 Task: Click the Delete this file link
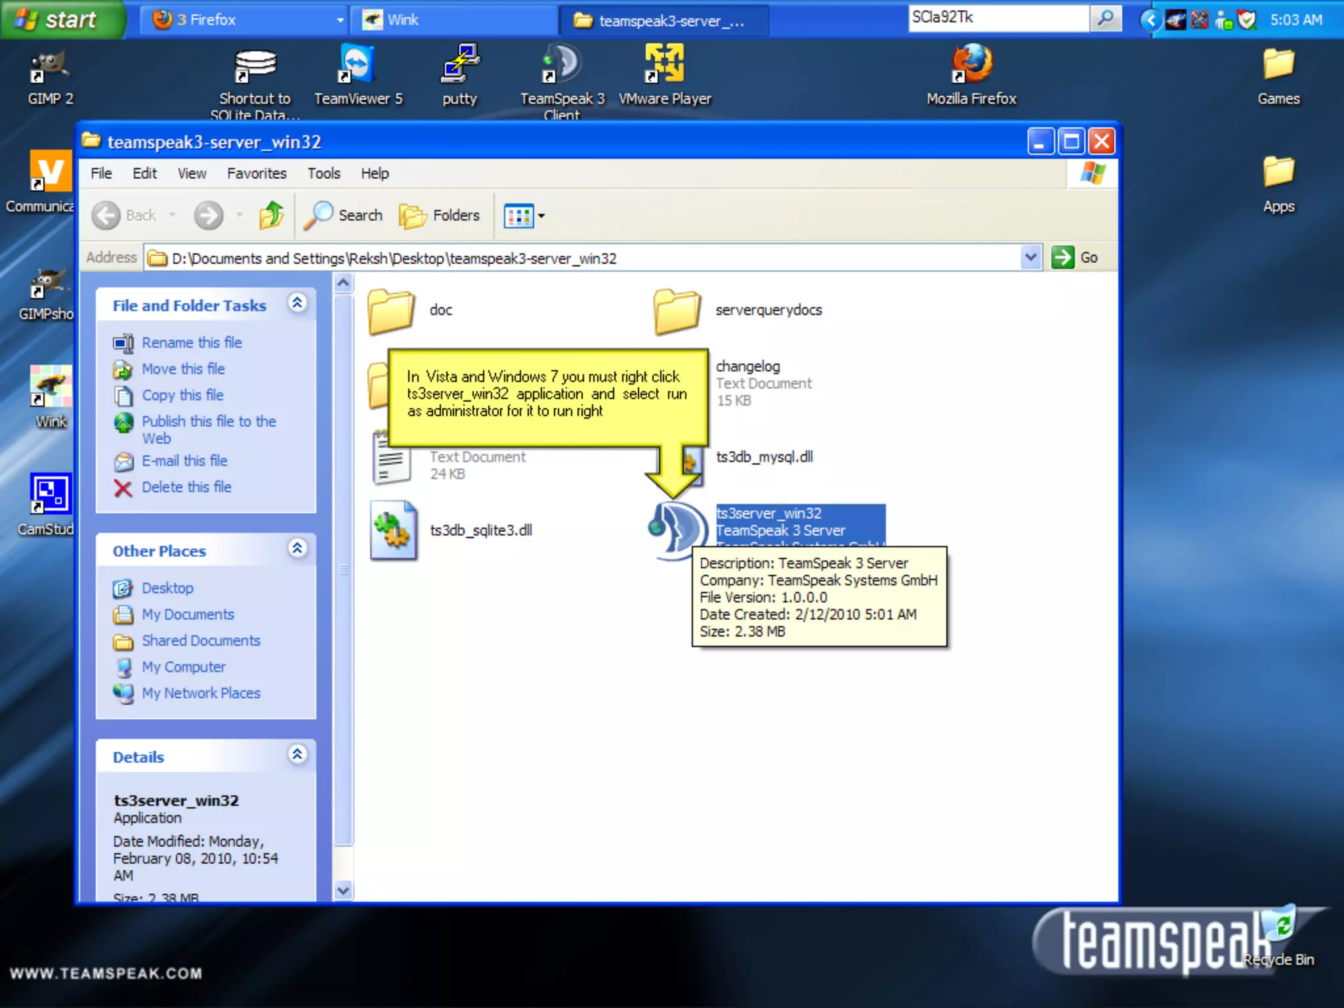(186, 487)
